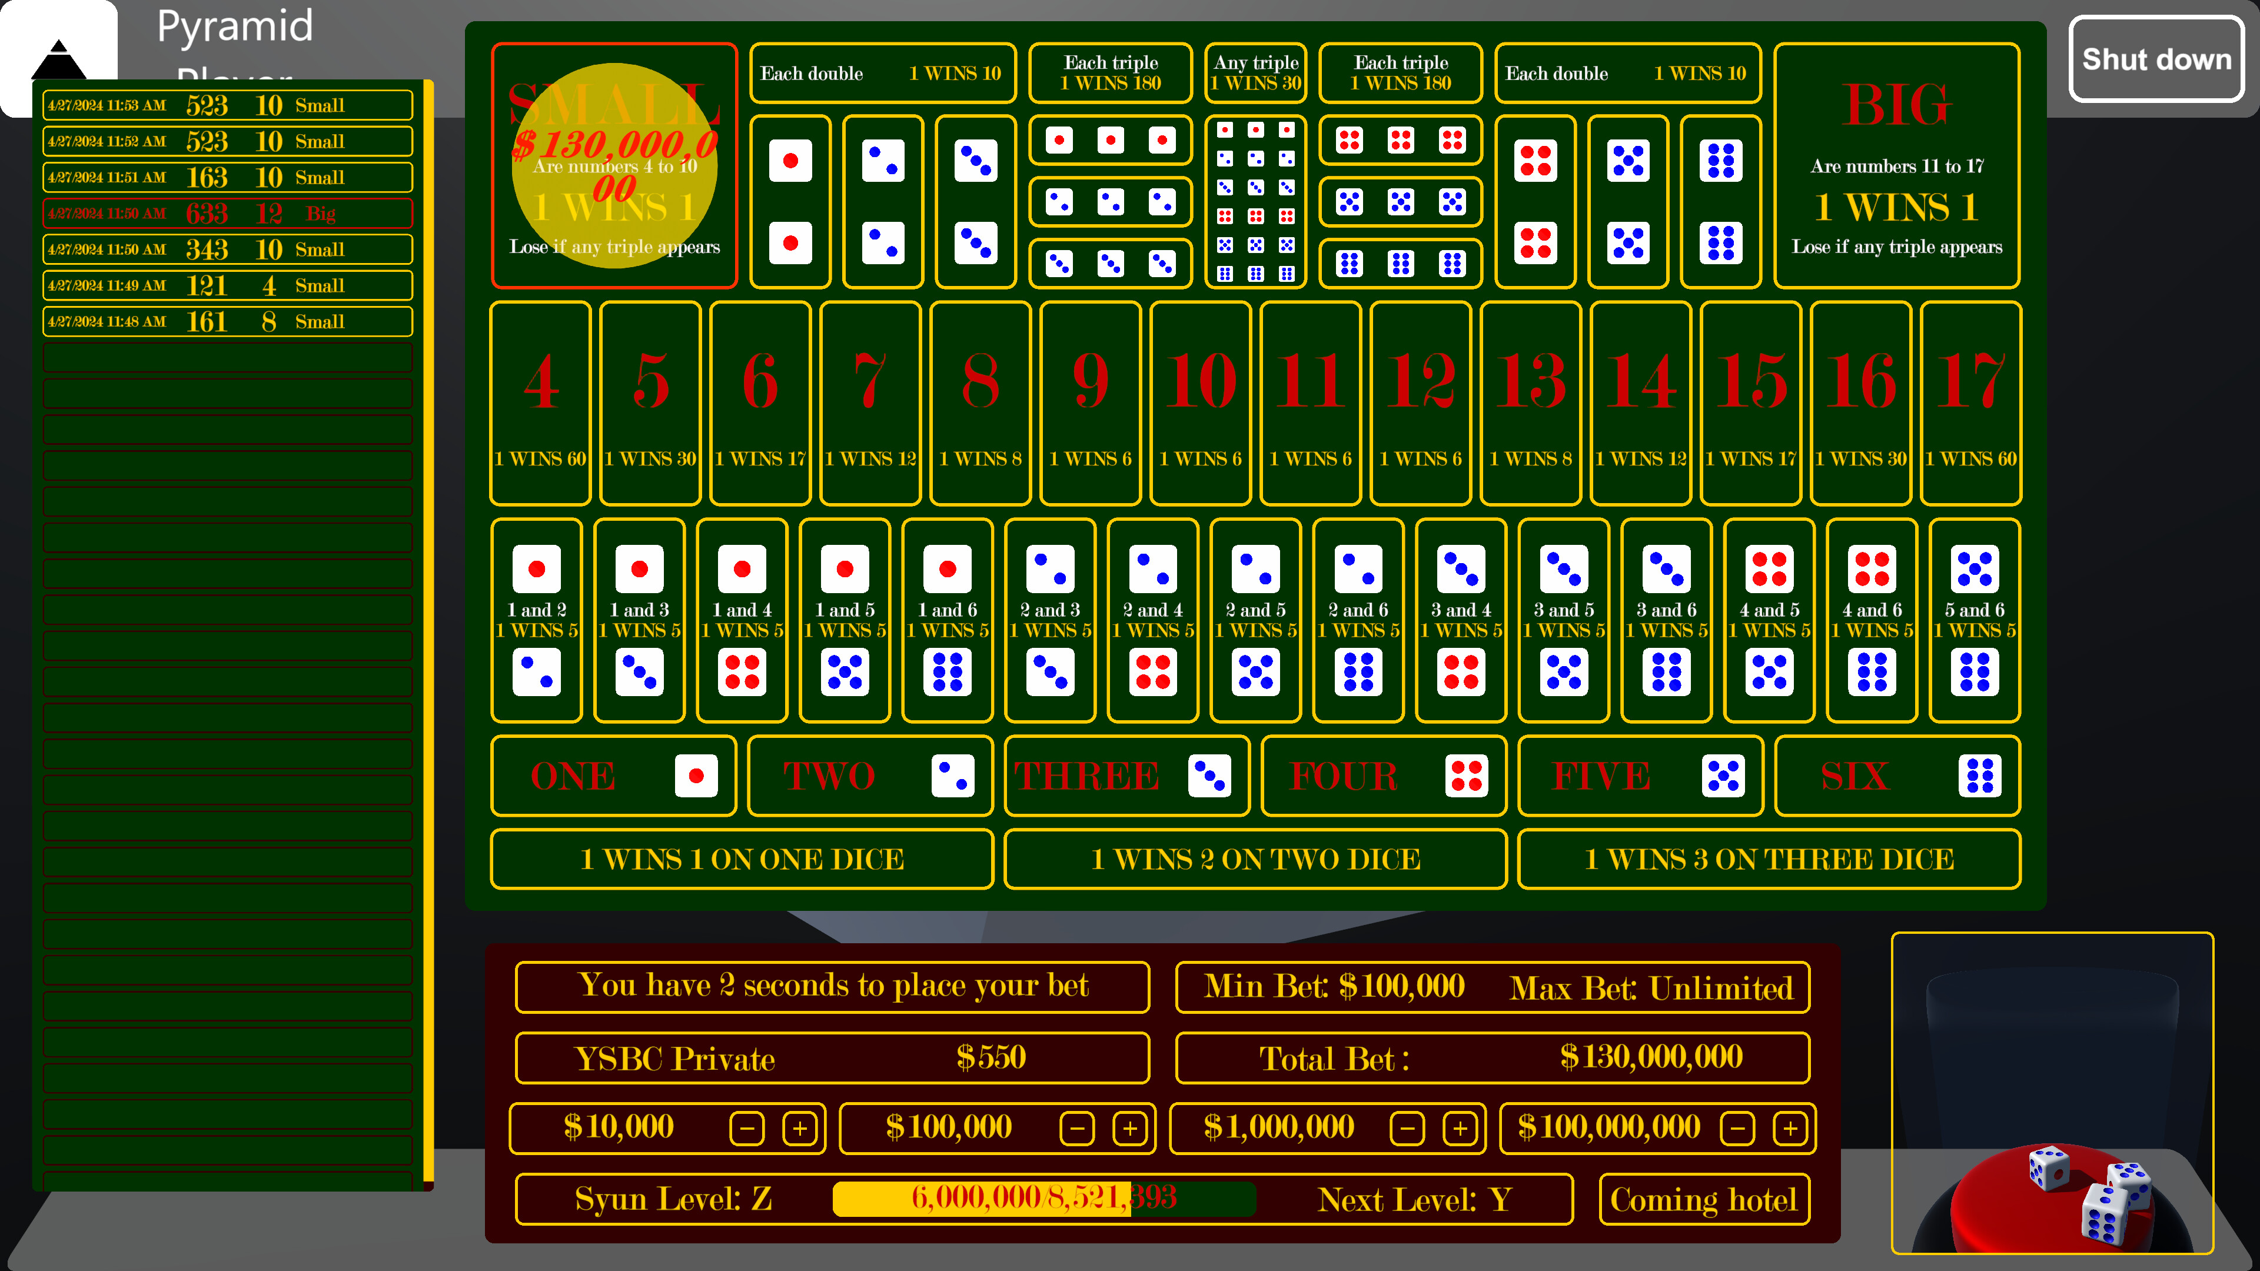Select the ONE single-dice bet with red pip
The image size is (2260, 1271).
click(x=613, y=776)
